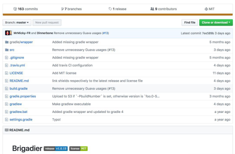This screenshot has width=235, height=154.
Task: Click the orange language bar
Action: coord(118,14)
